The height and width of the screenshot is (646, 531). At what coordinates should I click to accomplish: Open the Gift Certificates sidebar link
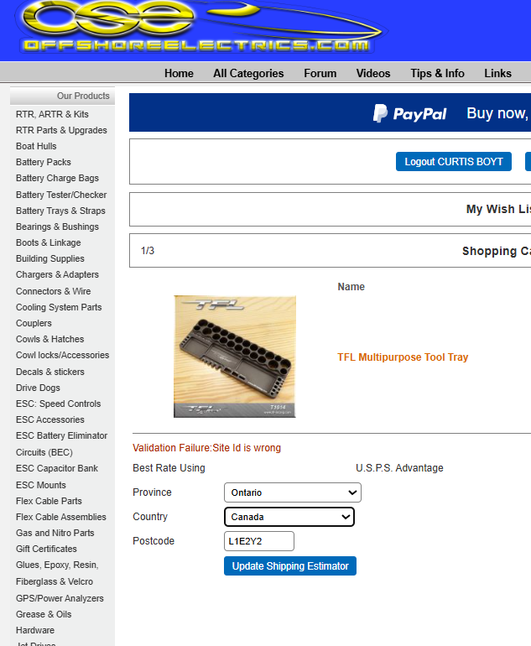(46, 549)
